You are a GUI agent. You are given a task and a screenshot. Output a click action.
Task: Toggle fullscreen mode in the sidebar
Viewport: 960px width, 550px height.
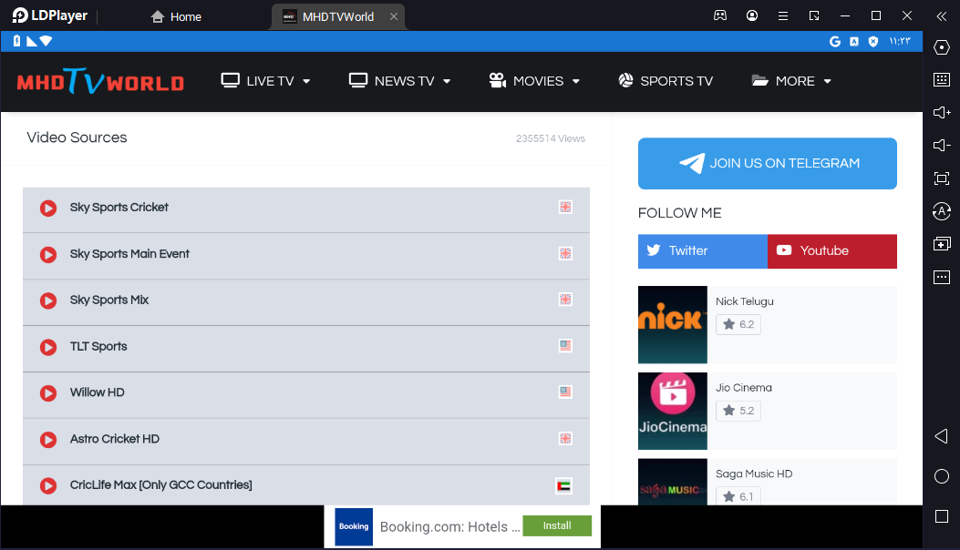point(942,178)
